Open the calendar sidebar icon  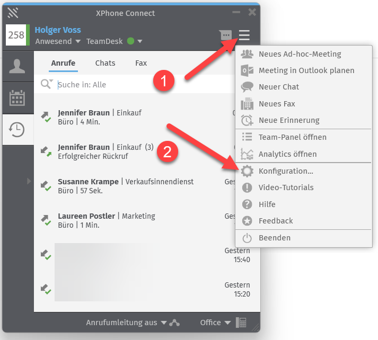click(x=17, y=98)
